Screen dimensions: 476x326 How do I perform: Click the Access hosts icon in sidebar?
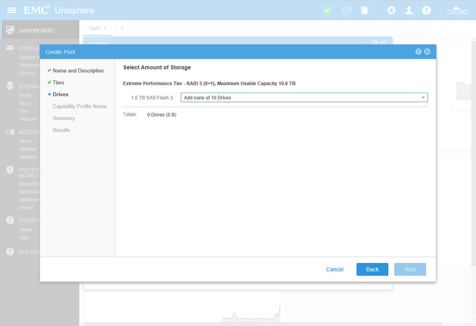(10, 132)
